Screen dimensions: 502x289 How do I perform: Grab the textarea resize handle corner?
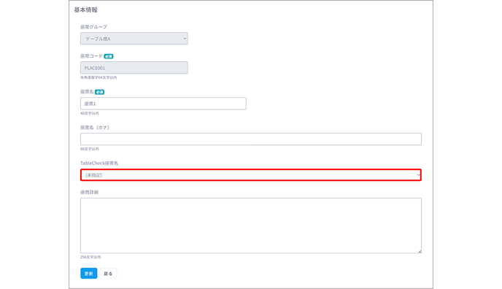click(x=420, y=251)
